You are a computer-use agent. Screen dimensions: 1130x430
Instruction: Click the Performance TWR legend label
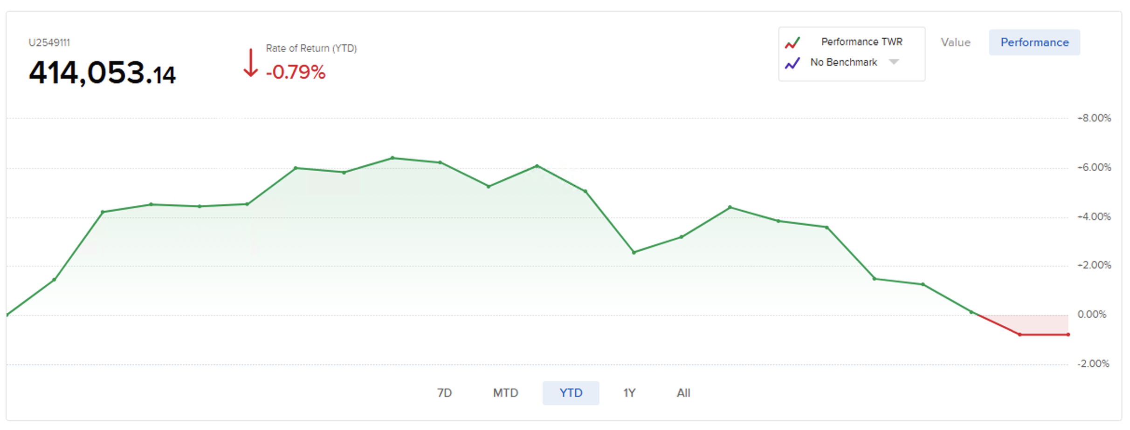[x=861, y=42]
